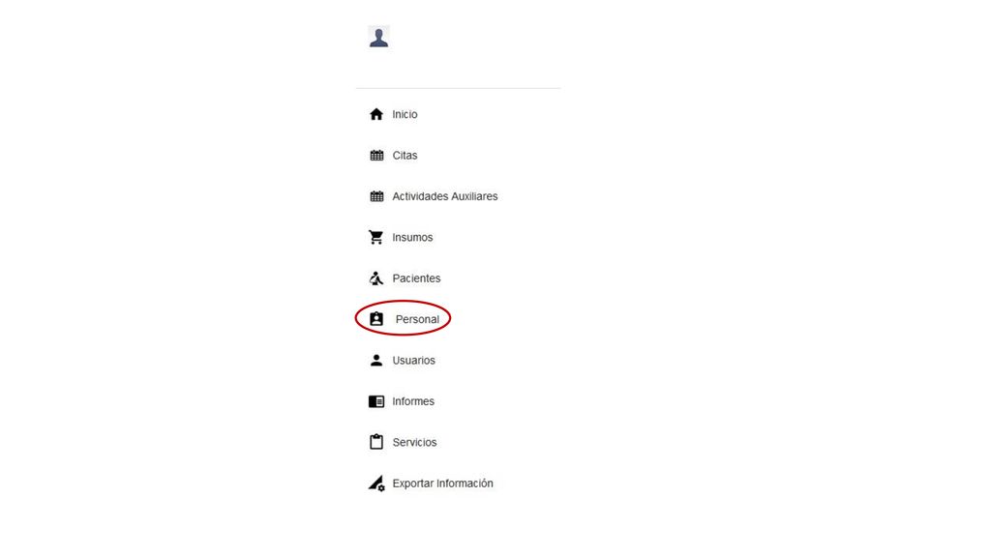Click the person icon beside Usuarios

[x=376, y=360]
